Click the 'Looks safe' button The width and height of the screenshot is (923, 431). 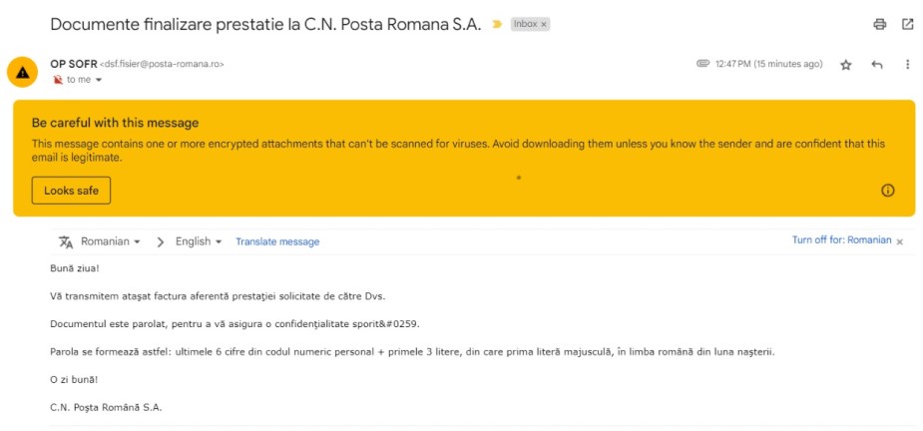pyautogui.click(x=71, y=191)
